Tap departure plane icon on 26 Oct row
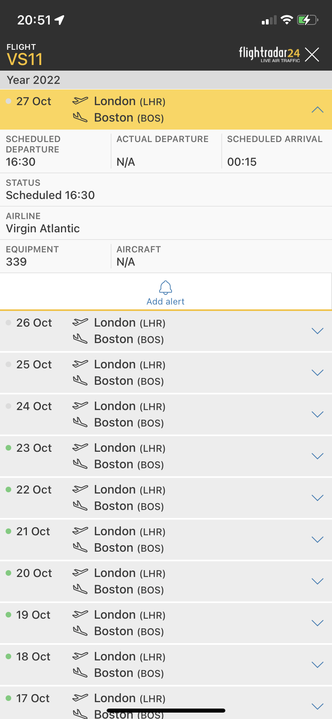 (x=80, y=322)
